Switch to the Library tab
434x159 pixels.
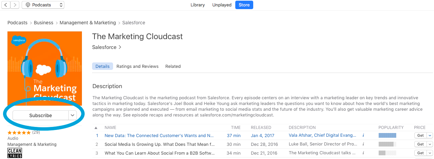pos(198,5)
